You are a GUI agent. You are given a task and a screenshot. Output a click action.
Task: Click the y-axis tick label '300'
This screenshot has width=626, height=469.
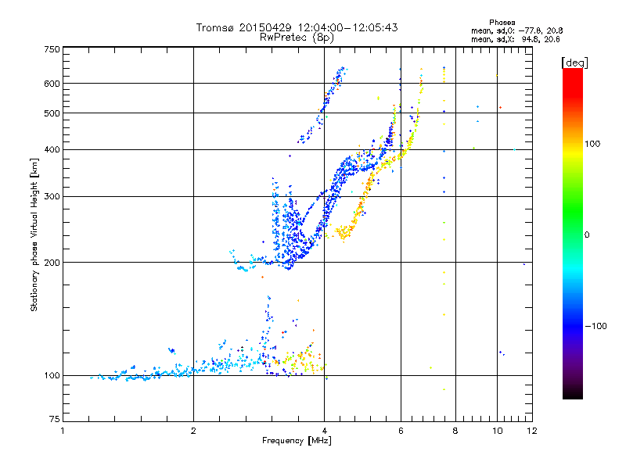click(x=52, y=196)
